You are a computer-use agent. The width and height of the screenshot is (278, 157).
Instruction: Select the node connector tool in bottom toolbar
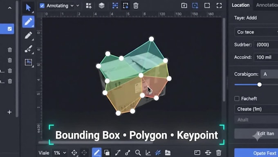(x=128, y=152)
